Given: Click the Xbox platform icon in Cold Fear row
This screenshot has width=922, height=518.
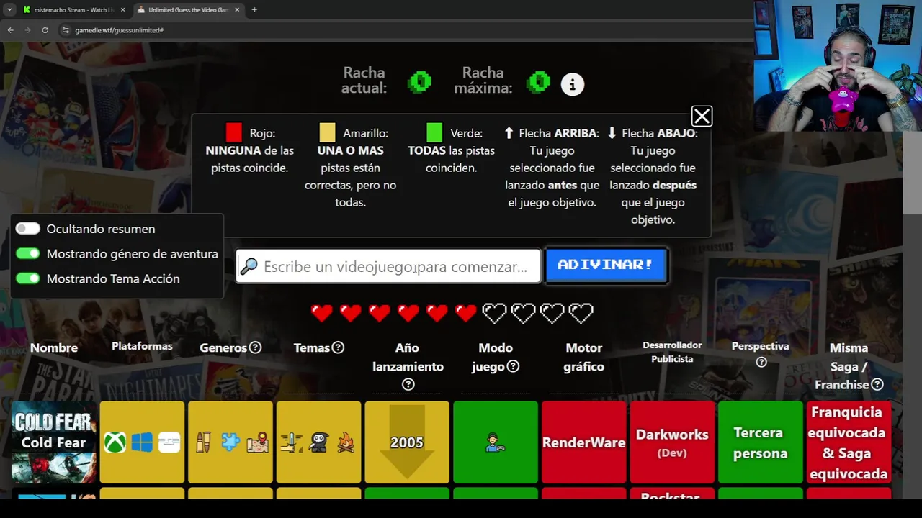Looking at the screenshot, I should pyautogui.click(x=115, y=442).
